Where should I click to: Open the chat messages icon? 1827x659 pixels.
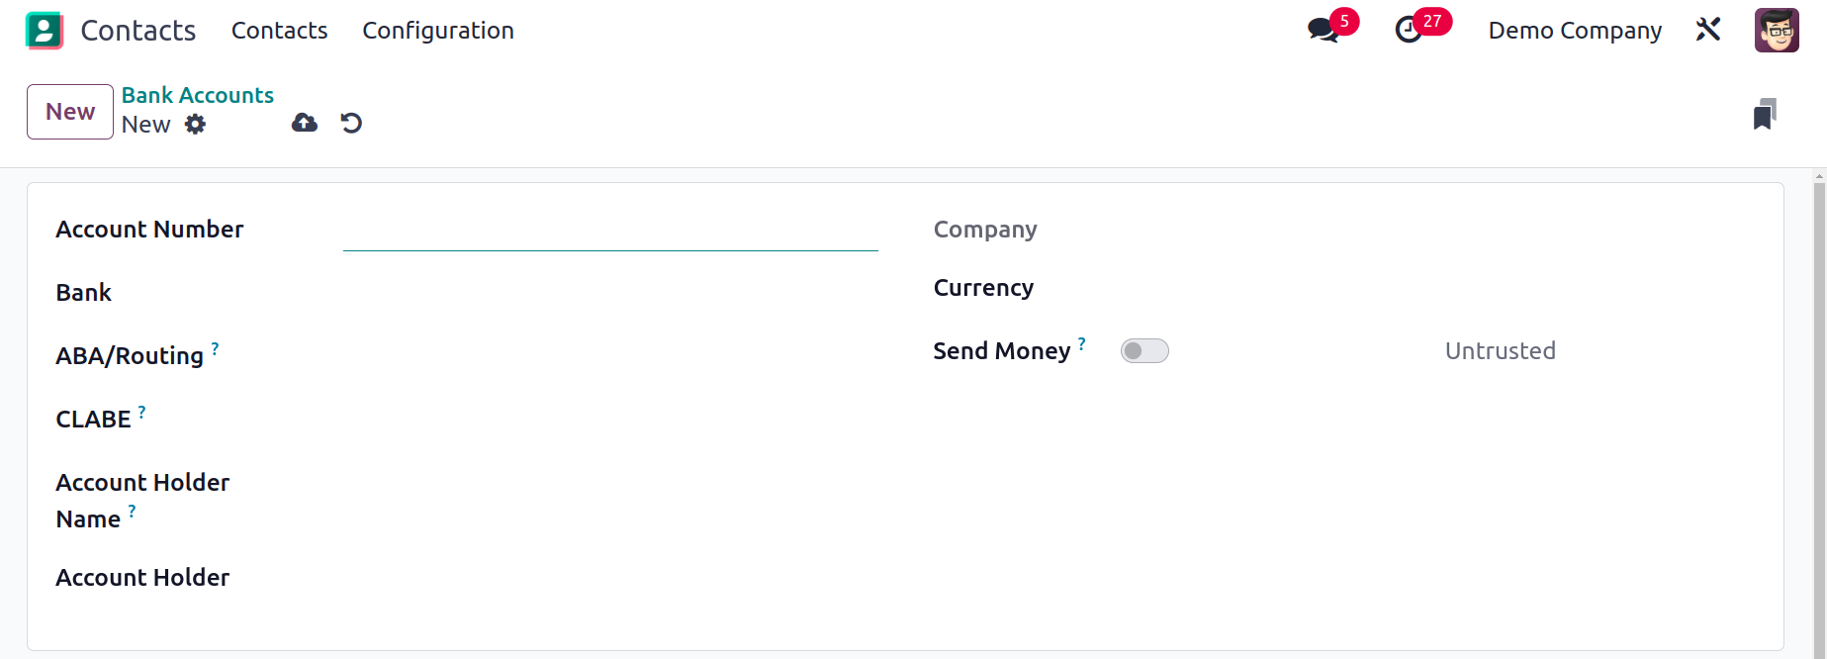(1323, 30)
